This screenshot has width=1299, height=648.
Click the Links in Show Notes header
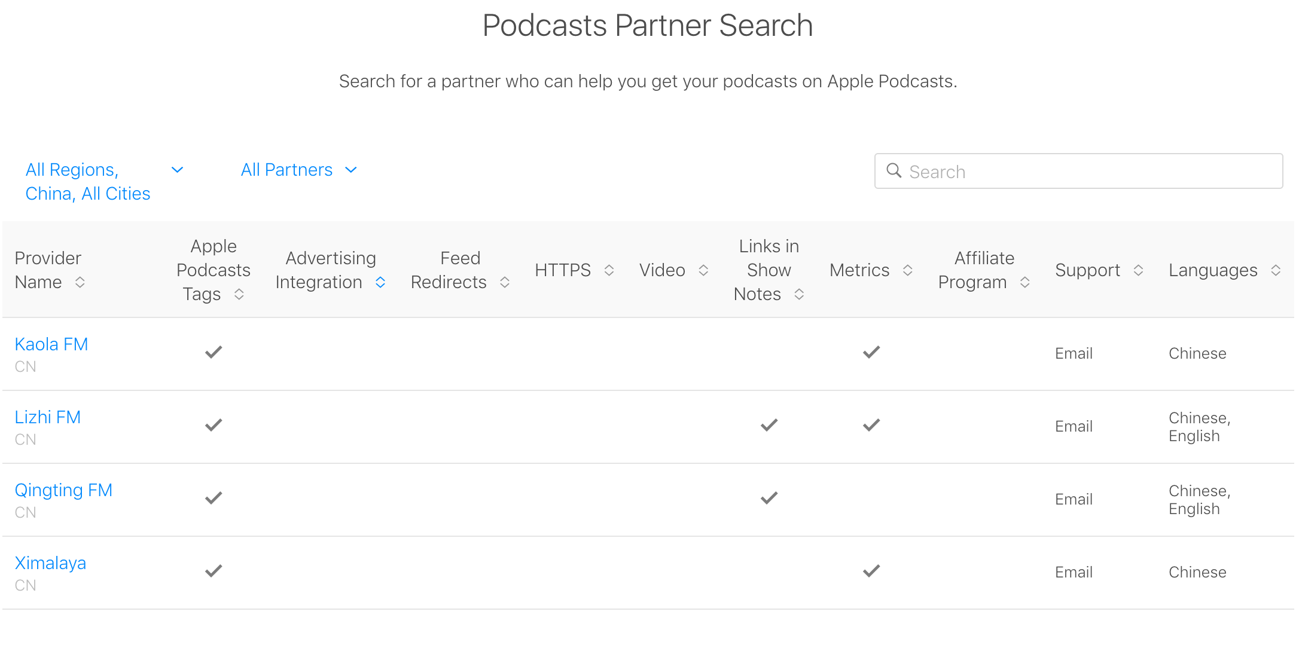tap(769, 270)
